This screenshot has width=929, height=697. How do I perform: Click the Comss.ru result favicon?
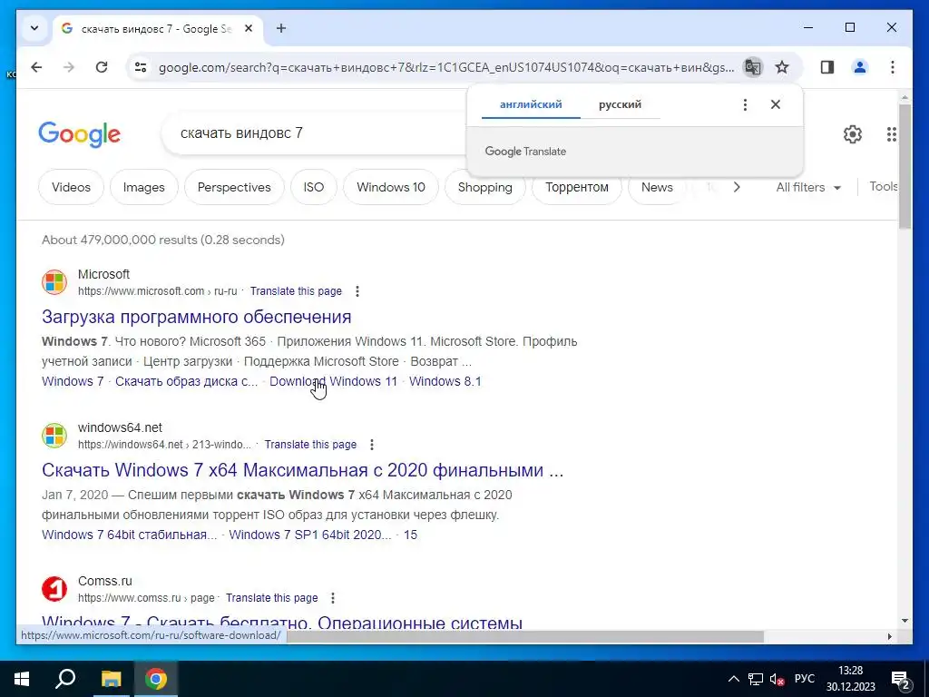point(54,589)
